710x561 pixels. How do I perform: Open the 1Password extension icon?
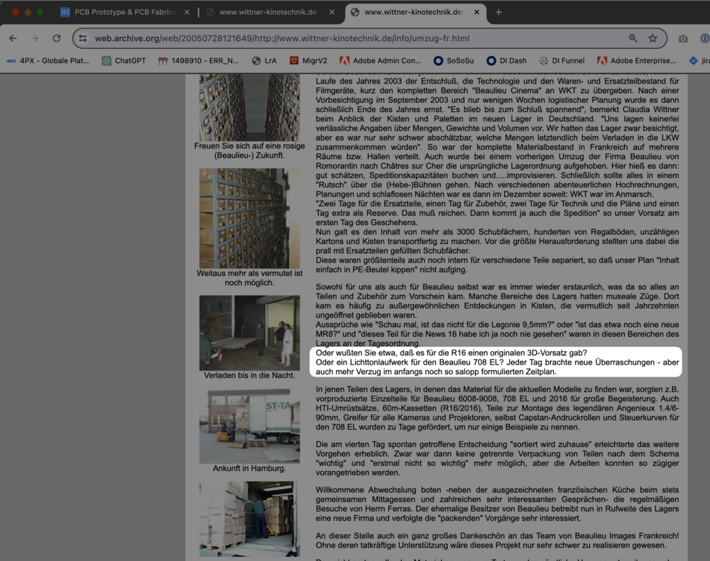coord(705,38)
